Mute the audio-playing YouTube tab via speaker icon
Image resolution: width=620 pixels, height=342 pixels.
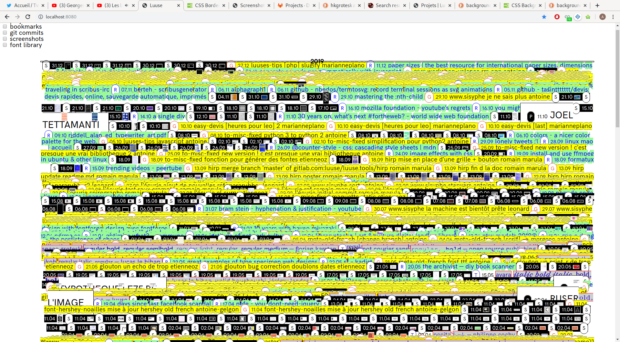coord(126,5)
